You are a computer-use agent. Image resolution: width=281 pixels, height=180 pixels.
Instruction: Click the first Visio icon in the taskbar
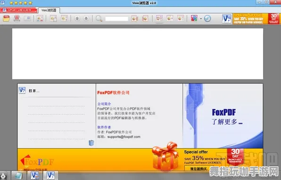tap(34, 175)
